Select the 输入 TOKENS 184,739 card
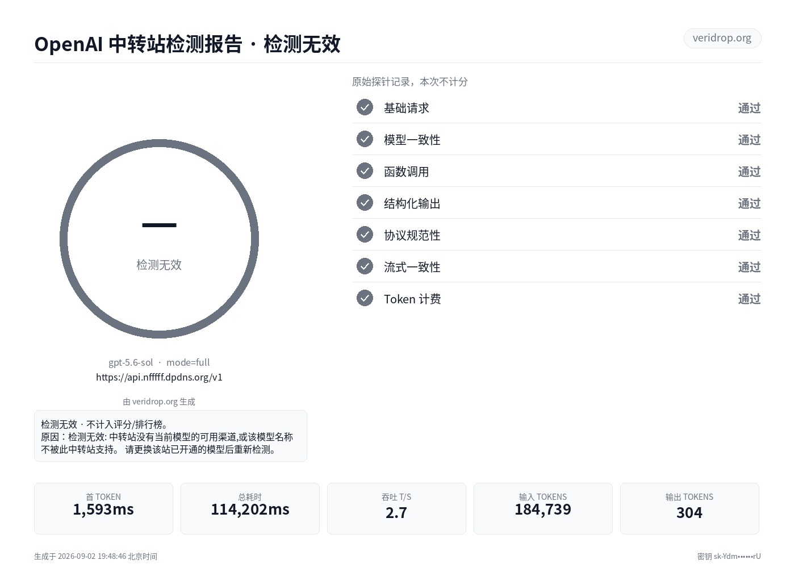This screenshot has height=568, width=795. coord(543,508)
